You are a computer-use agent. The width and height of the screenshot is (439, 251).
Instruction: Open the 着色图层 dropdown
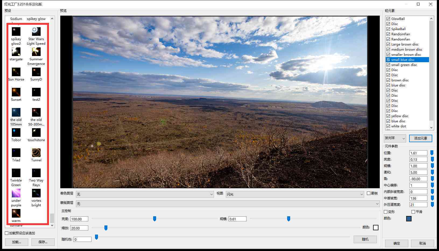click(x=145, y=194)
